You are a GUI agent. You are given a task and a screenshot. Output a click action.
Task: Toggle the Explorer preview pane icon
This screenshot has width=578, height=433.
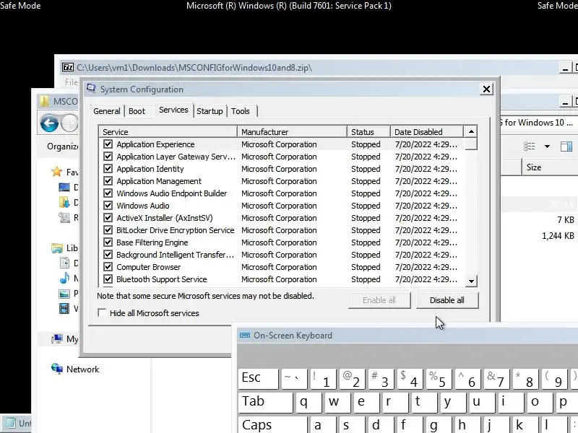click(x=566, y=146)
